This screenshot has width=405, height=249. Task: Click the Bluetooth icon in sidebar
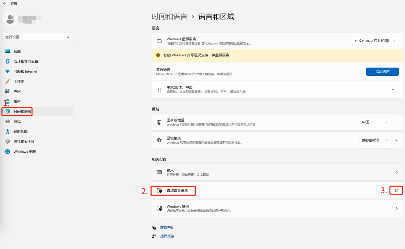coord(8,61)
